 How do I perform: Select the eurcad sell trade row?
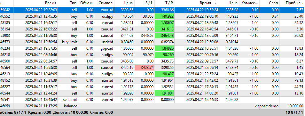pyautogui.click(x=152, y=23)
